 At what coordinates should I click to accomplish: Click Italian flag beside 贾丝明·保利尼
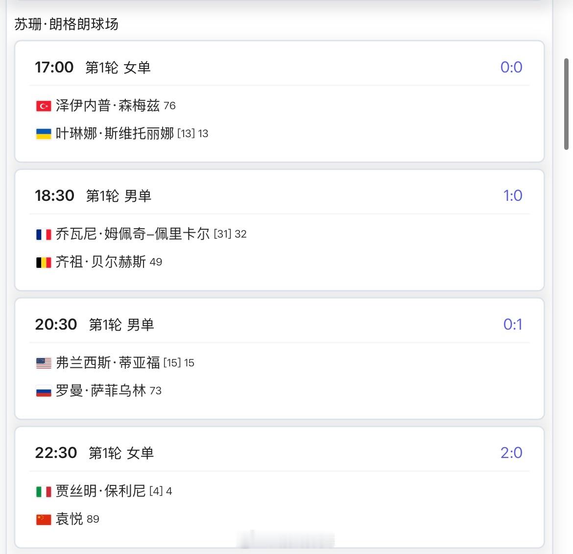44,491
